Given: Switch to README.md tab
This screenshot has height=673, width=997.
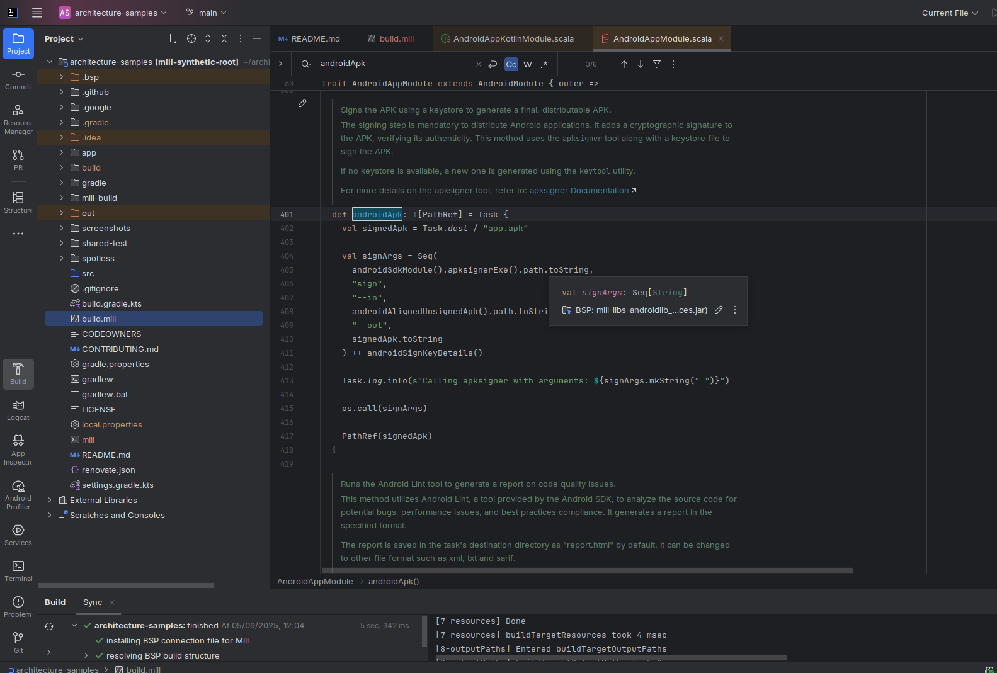Looking at the screenshot, I should [x=309, y=38].
